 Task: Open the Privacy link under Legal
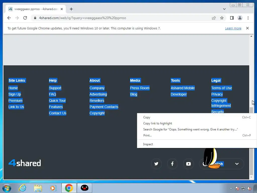tap(217, 94)
